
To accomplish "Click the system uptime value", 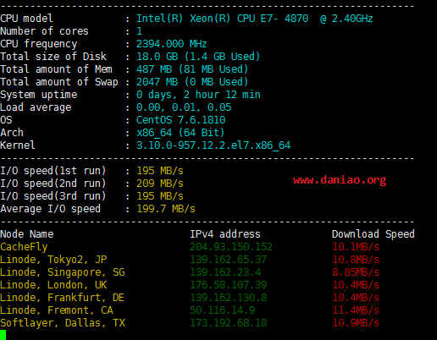I will point(198,95).
